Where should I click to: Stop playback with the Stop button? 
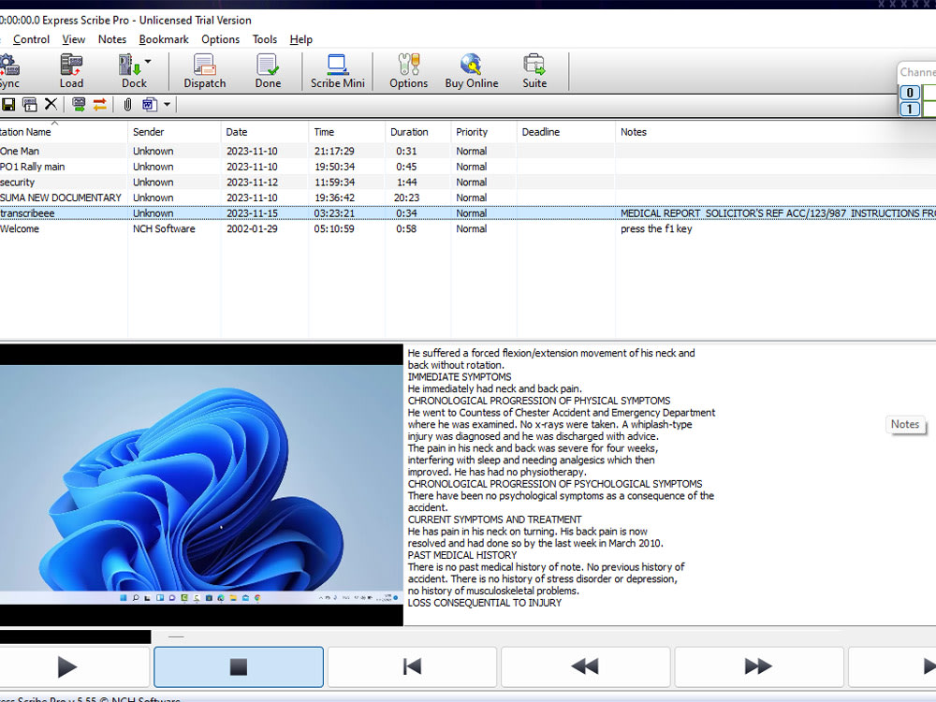coord(239,666)
